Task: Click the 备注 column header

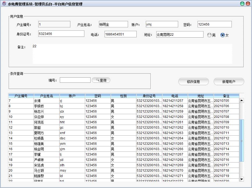Action: point(226,96)
